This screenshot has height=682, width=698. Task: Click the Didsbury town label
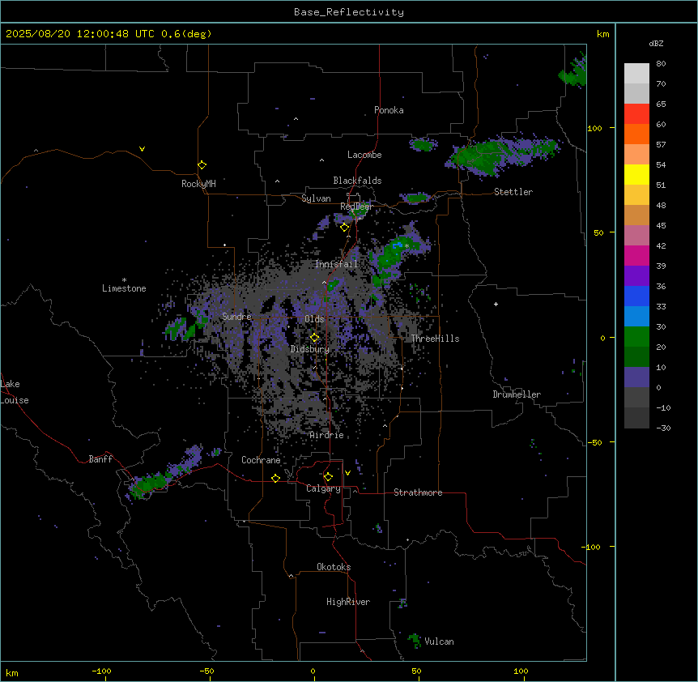[x=310, y=349]
